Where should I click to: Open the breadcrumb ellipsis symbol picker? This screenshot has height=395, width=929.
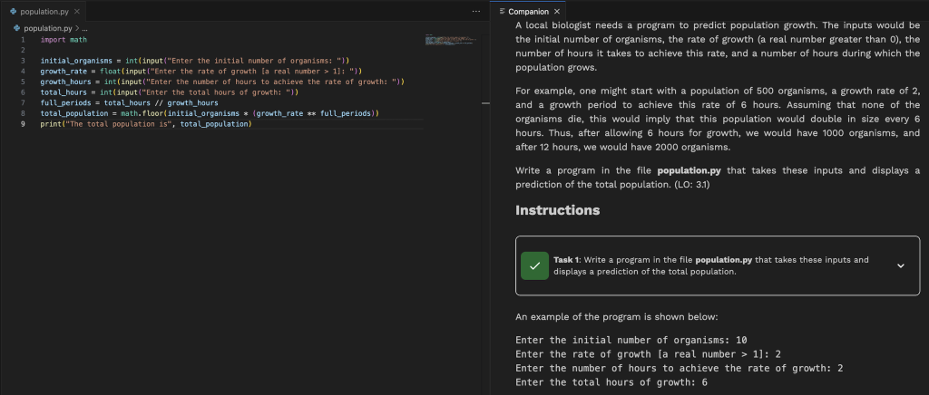tap(83, 28)
